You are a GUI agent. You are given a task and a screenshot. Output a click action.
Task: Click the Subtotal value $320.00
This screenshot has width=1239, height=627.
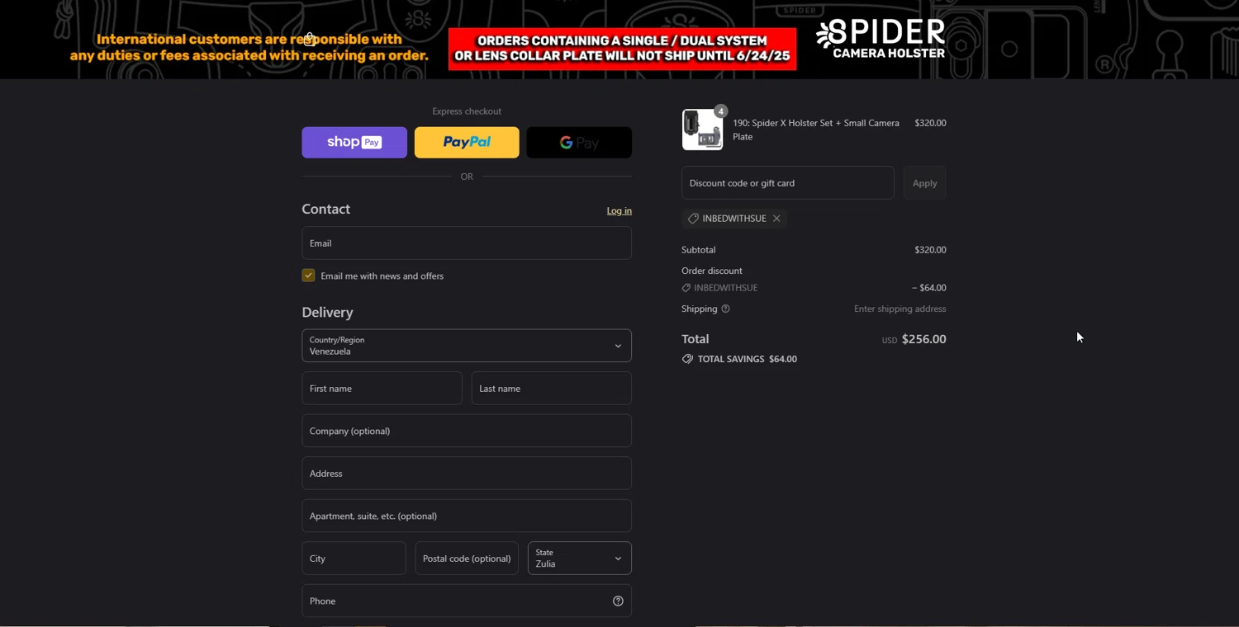pyautogui.click(x=930, y=250)
